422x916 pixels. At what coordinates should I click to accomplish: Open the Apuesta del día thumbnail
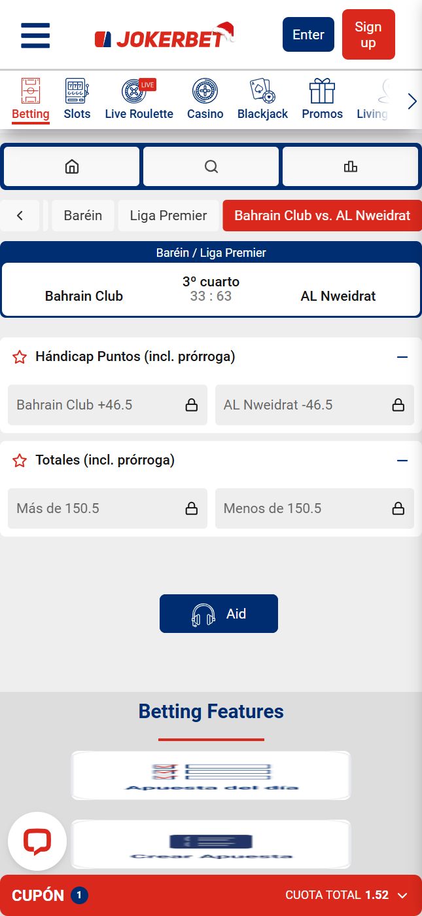(x=211, y=775)
